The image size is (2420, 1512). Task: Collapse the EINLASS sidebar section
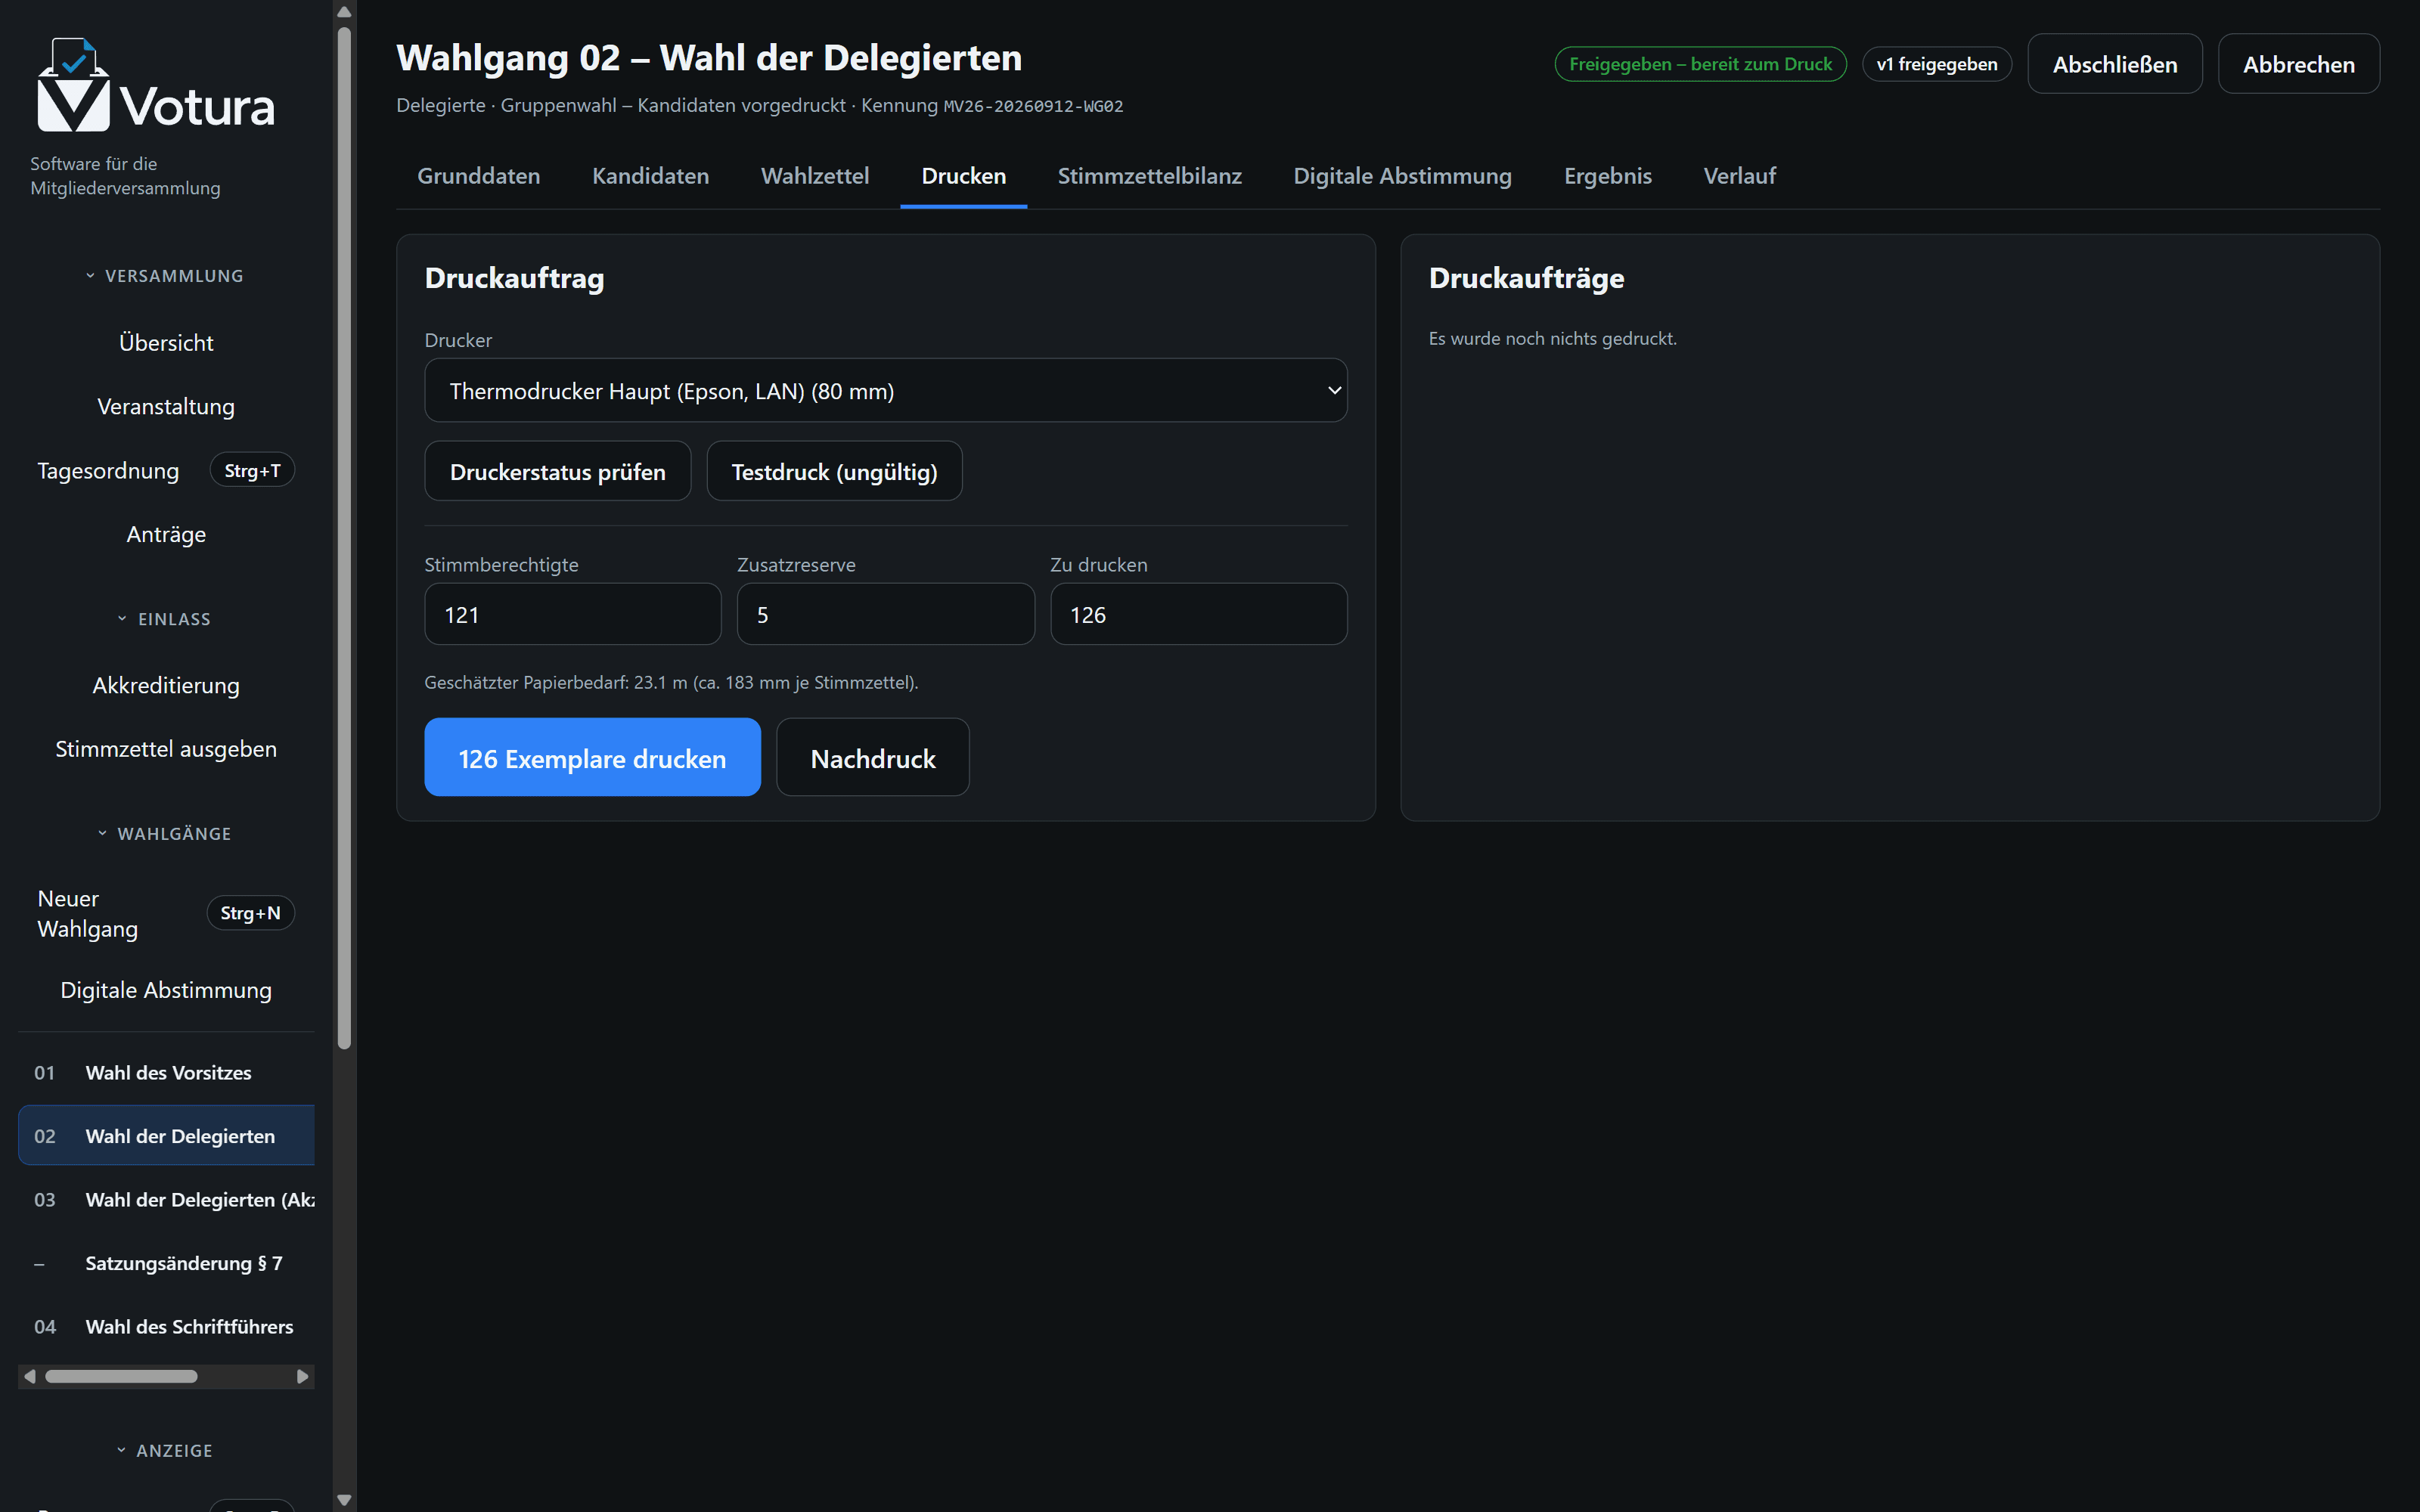click(x=165, y=619)
